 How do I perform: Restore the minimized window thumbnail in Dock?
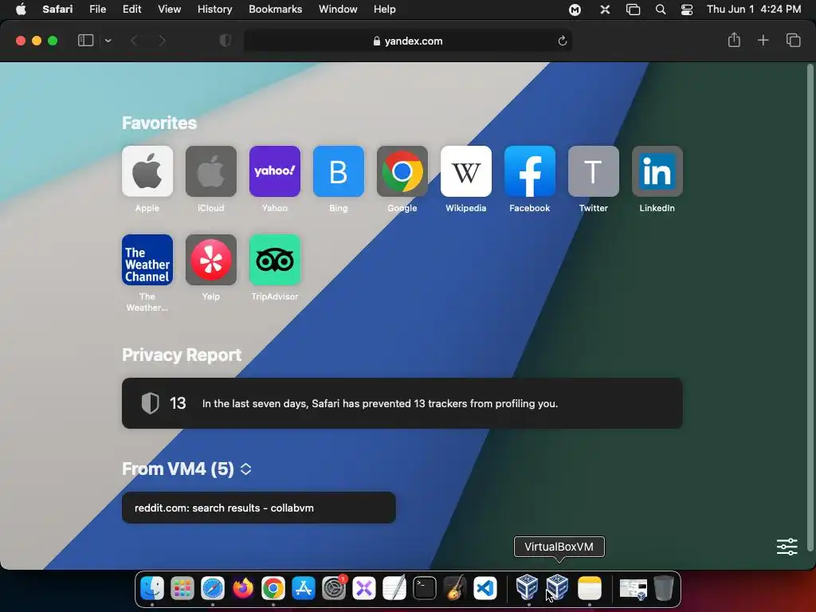tap(634, 590)
